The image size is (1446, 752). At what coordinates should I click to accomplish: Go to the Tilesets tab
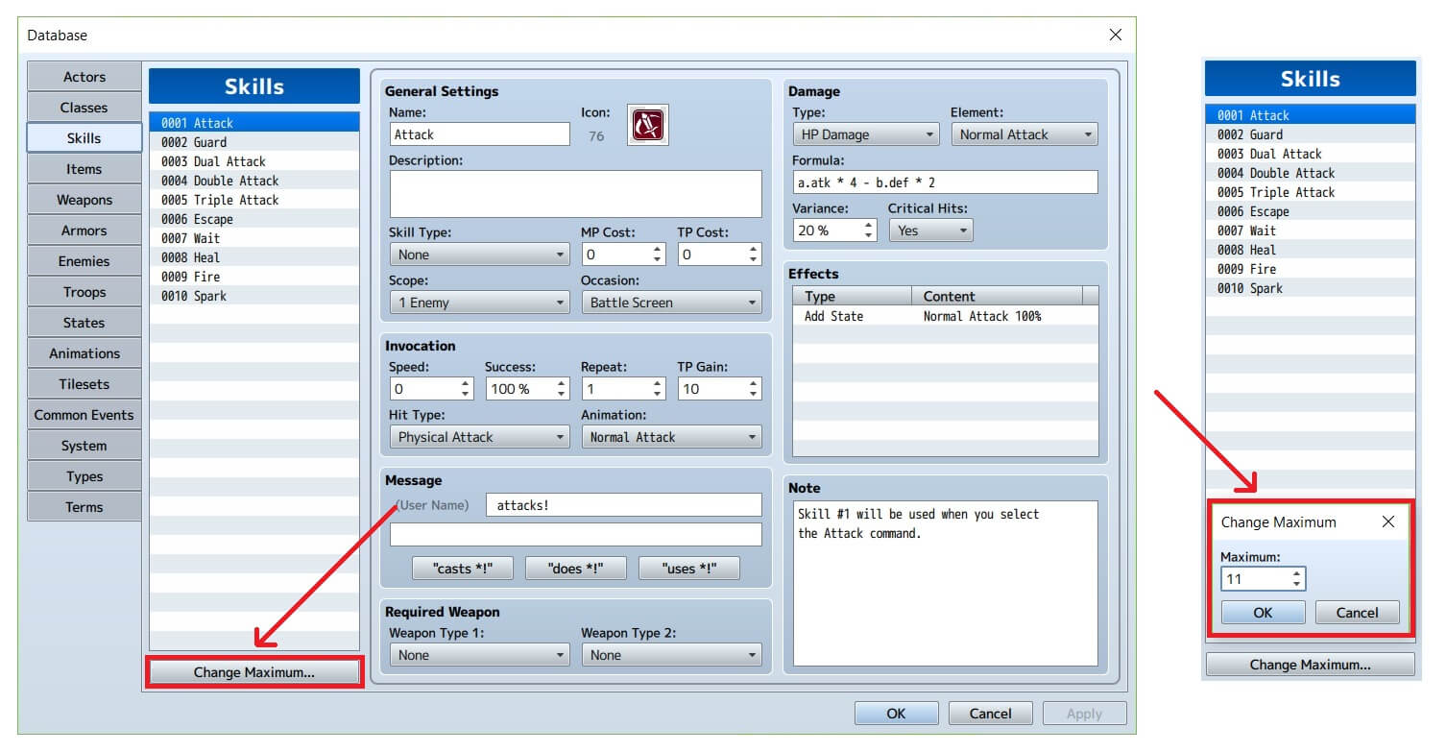[84, 384]
